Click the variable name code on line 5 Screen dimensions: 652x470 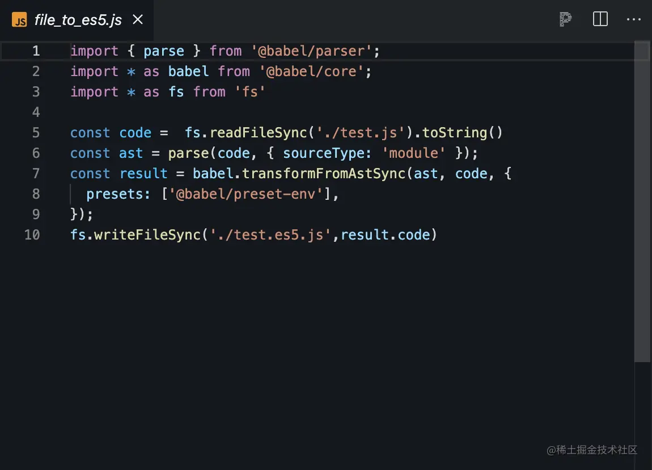[x=135, y=132]
